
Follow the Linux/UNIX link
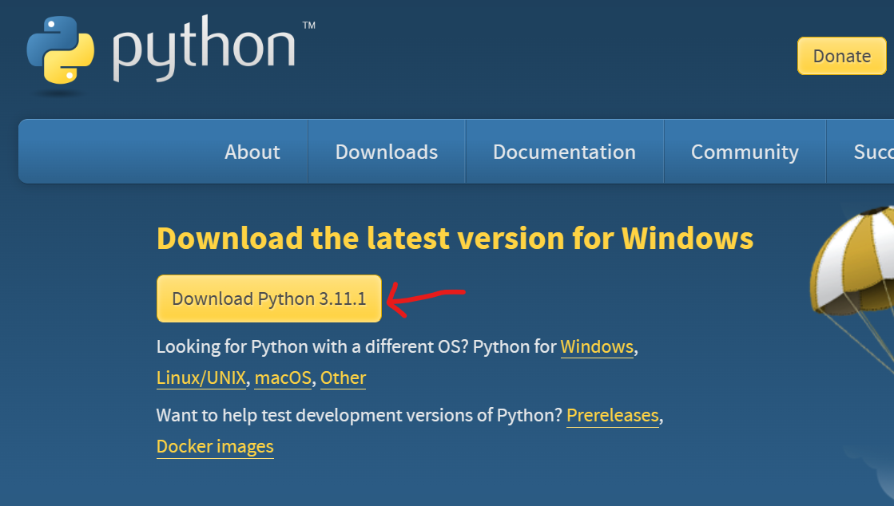201,378
